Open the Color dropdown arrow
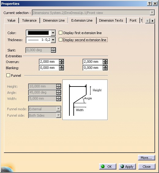Viewport: 159px width, 173px height. 53,33
